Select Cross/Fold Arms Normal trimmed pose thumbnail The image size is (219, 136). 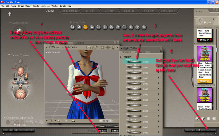point(205,53)
